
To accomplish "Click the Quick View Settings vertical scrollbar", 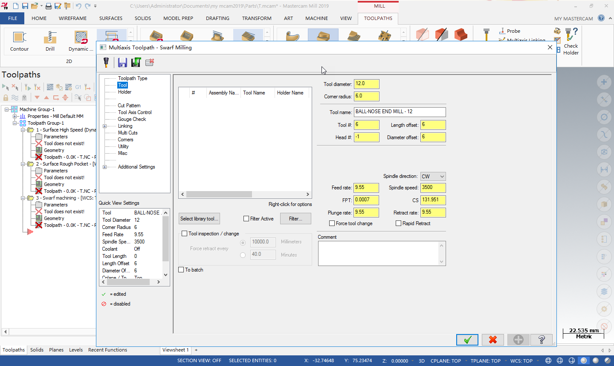I will pos(166,244).
